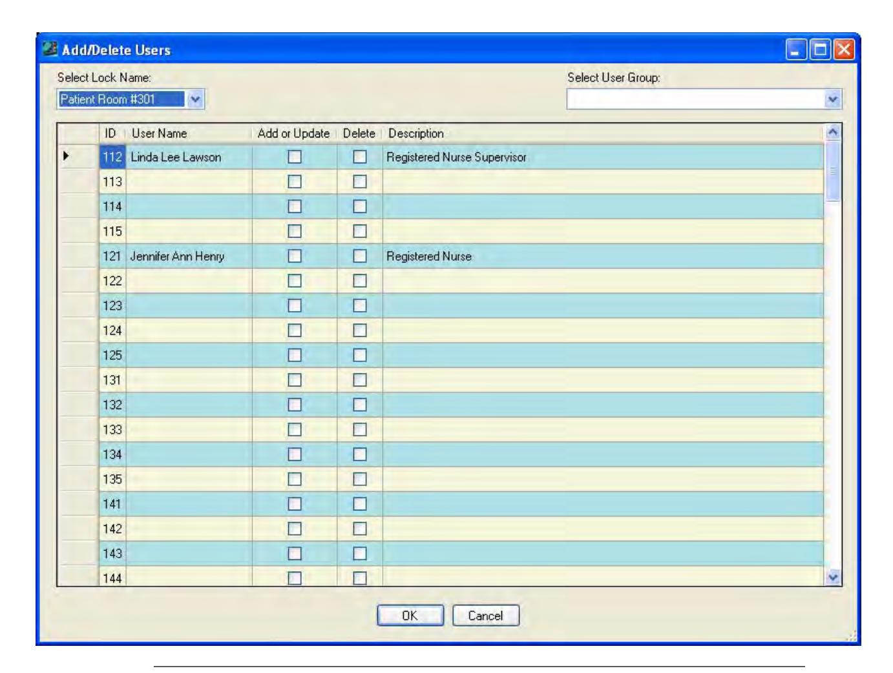Confirm changes with the OK button

pos(410,616)
